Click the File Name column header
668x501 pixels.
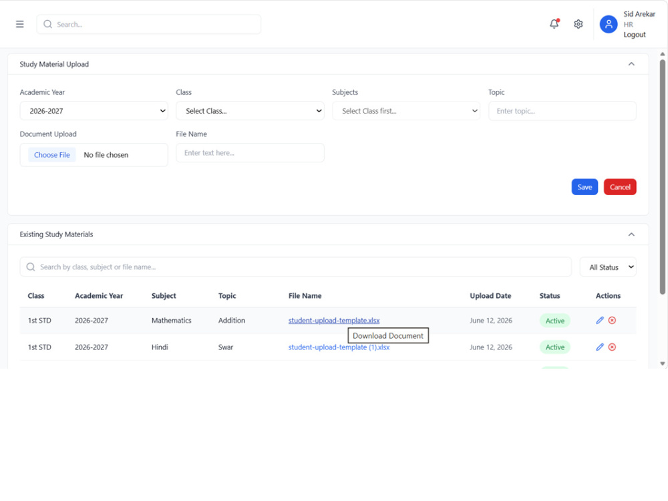[305, 296]
